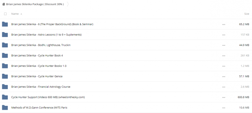Open more options for Financial Astrology Course
252x113 pixels.
pyautogui.click(x=224, y=87)
